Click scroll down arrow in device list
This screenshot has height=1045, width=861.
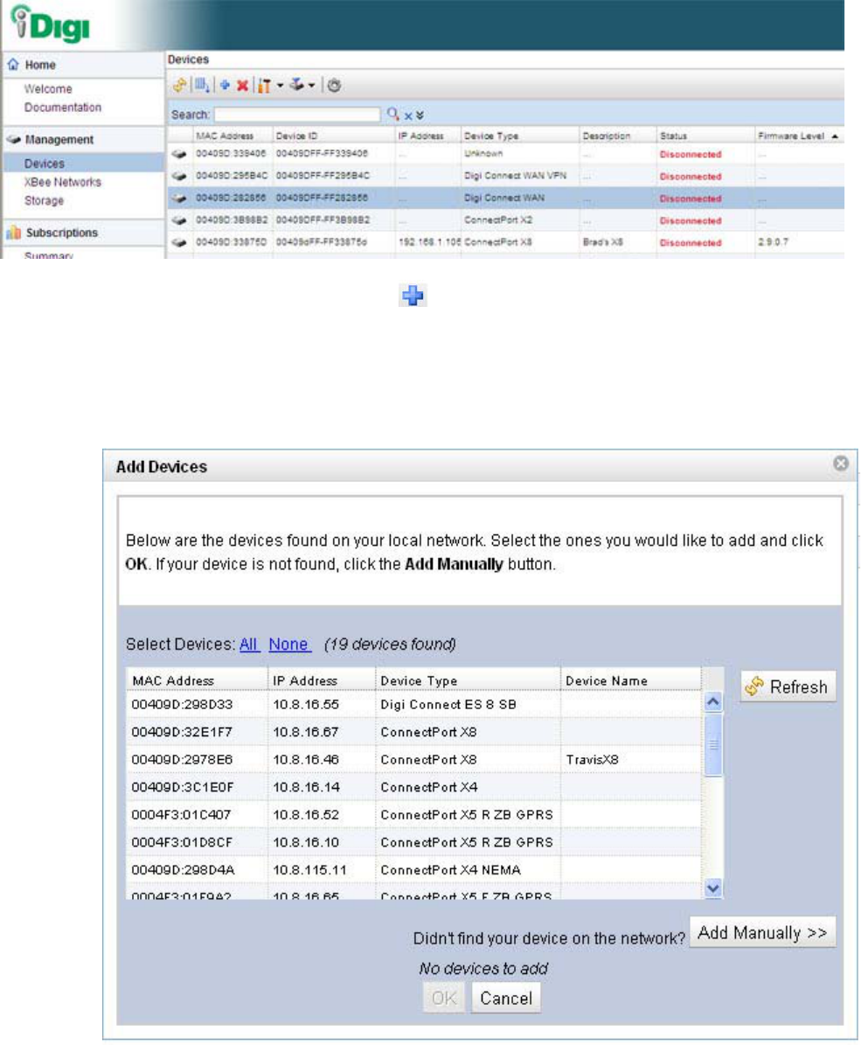713,888
